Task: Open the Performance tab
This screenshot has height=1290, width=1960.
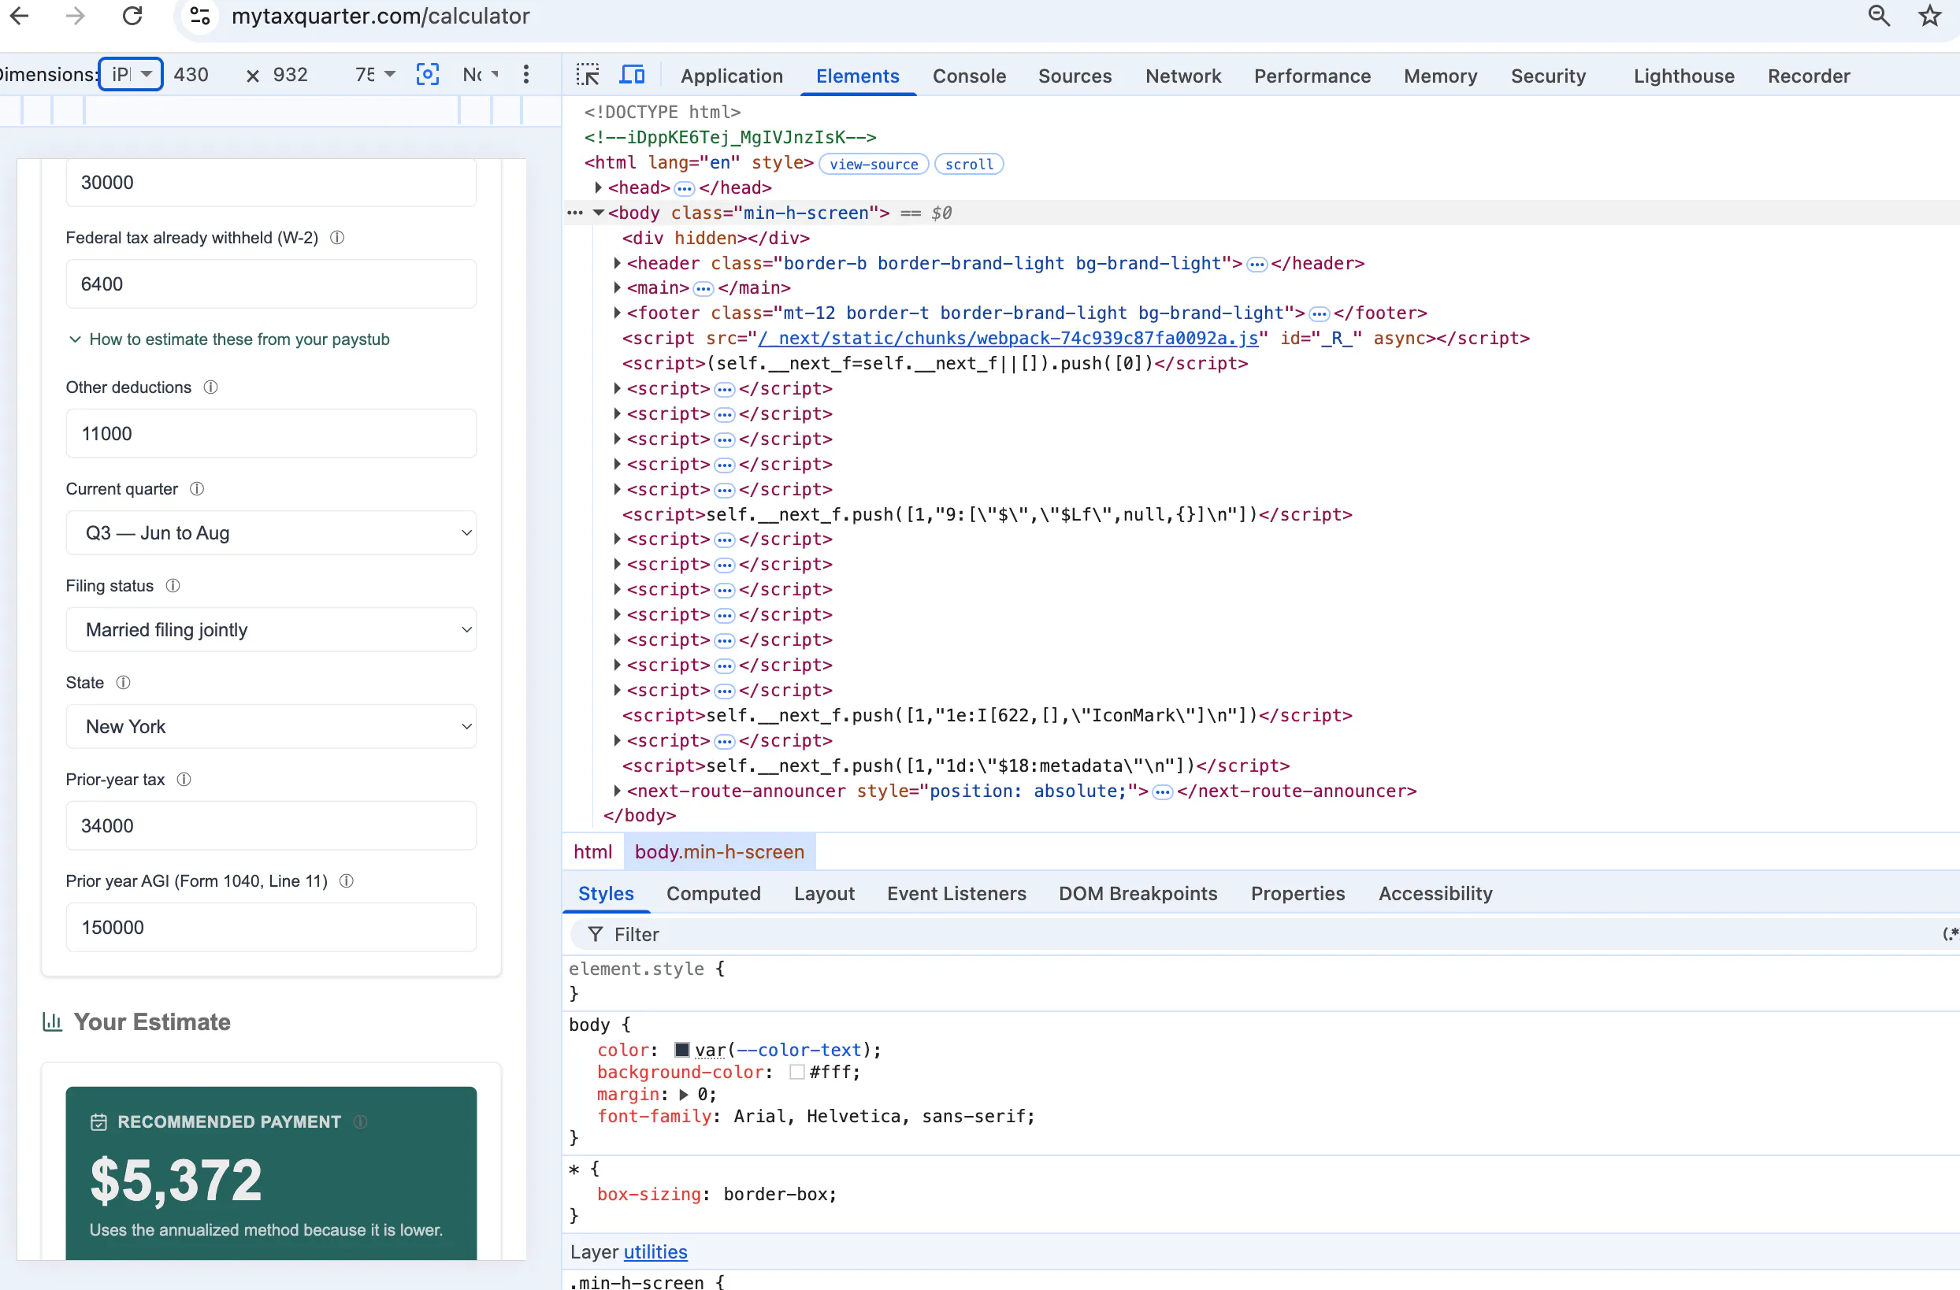Action: pos(1312,76)
